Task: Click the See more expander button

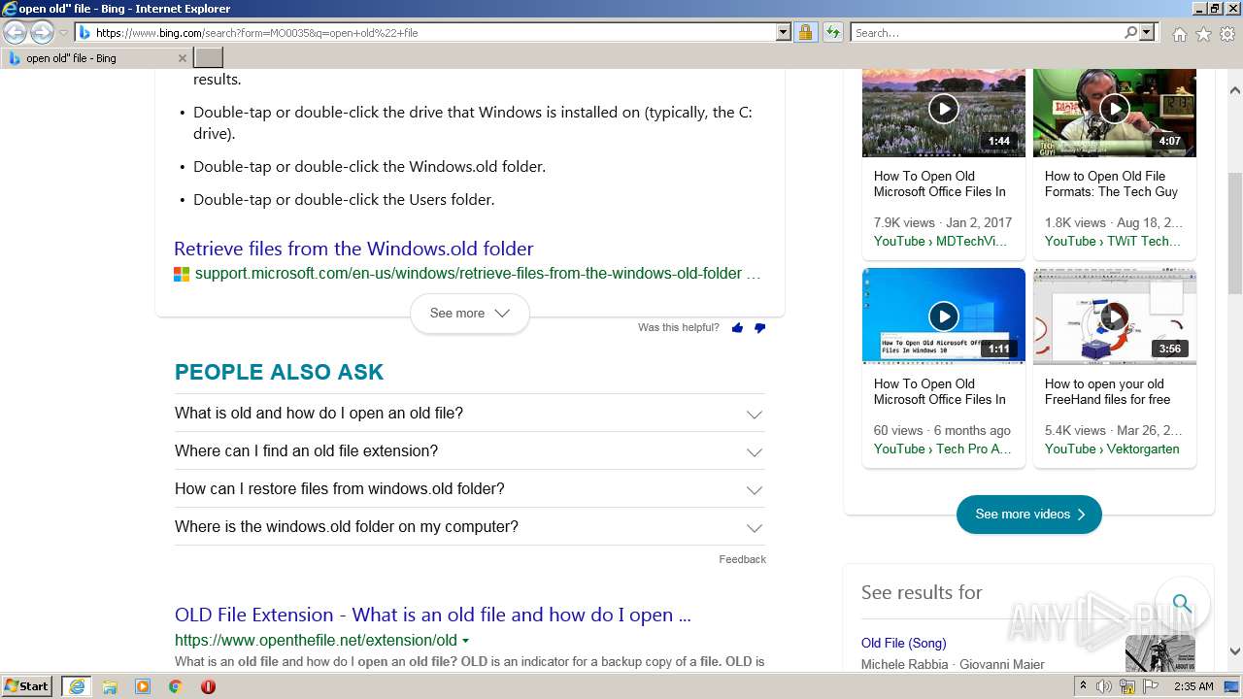Action: click(x=469, y=314)
